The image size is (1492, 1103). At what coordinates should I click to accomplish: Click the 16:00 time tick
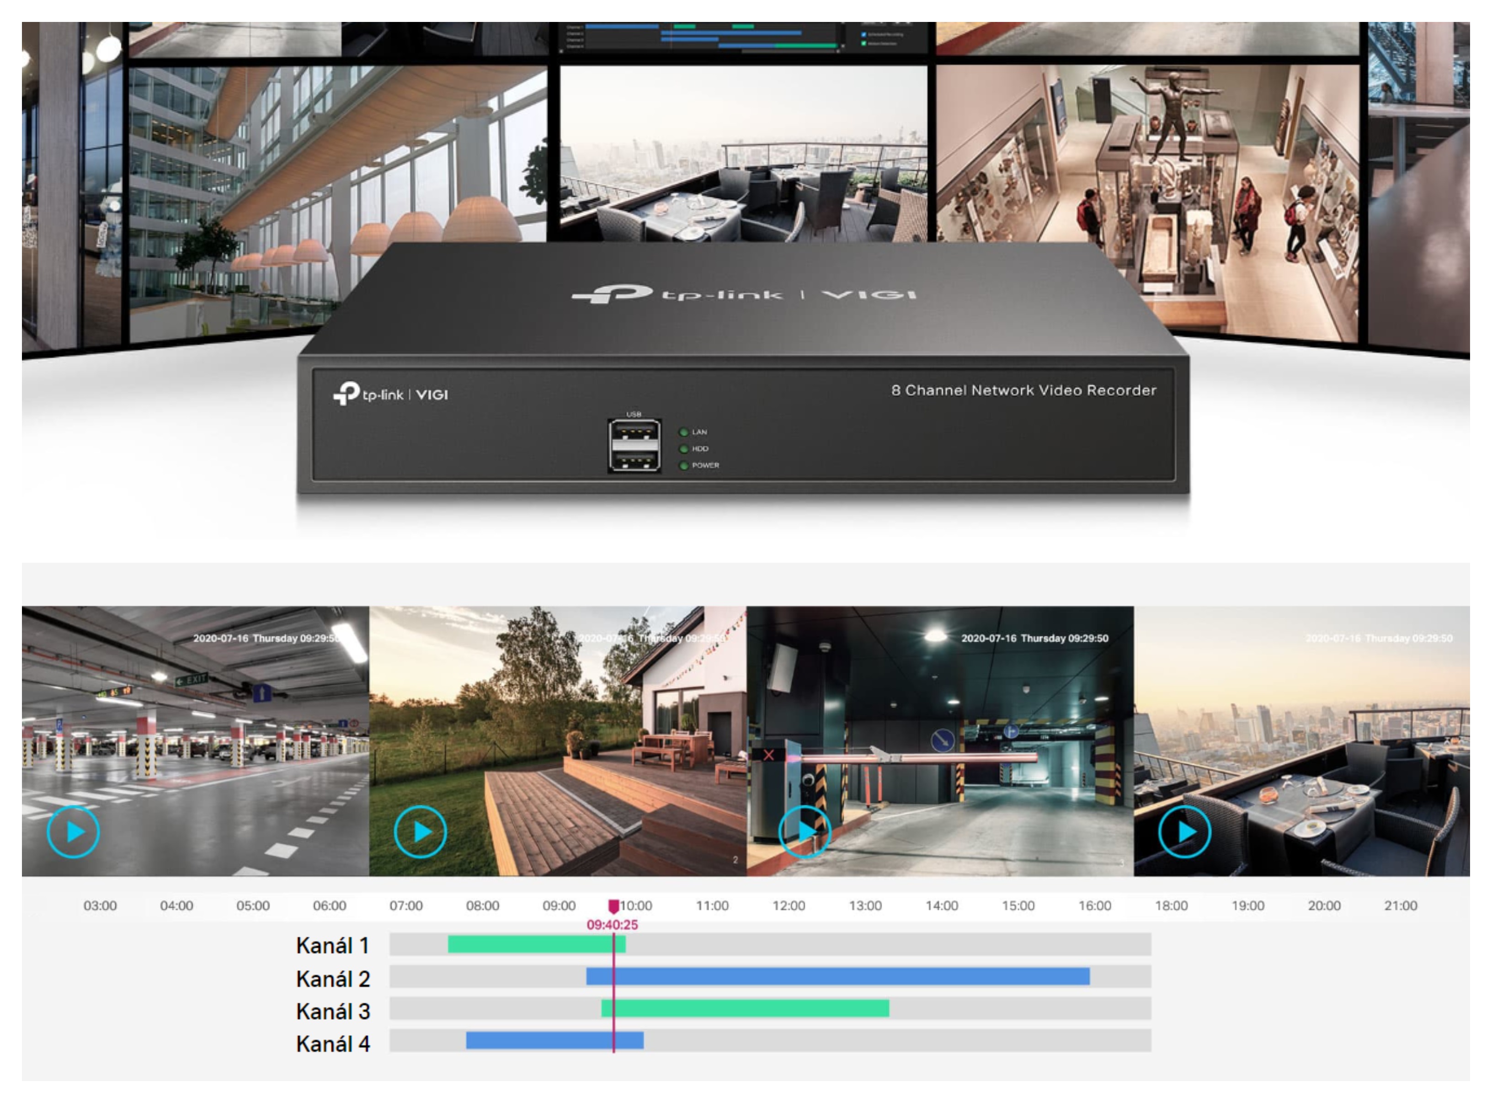point(1095,906)
